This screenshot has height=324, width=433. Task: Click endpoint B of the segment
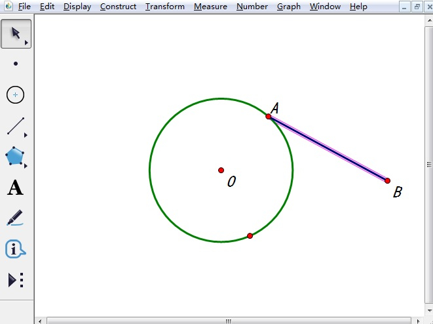pyautogui.click(x=387, y=180)
